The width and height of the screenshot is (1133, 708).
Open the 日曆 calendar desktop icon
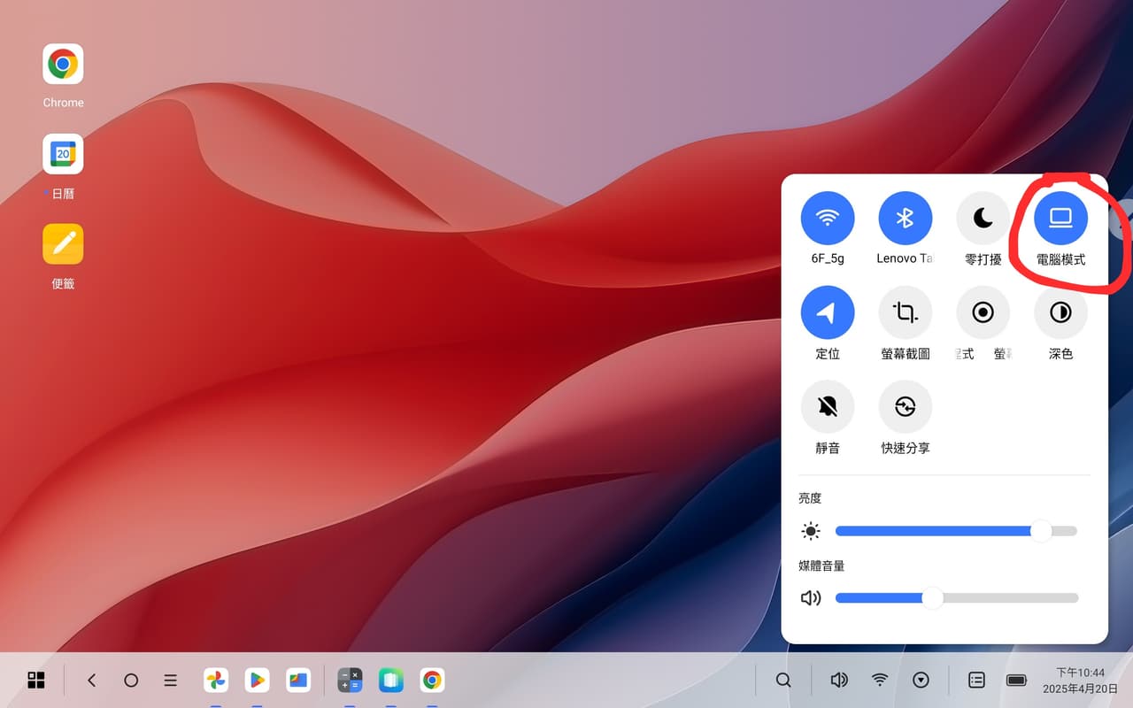tap(63, 154)
